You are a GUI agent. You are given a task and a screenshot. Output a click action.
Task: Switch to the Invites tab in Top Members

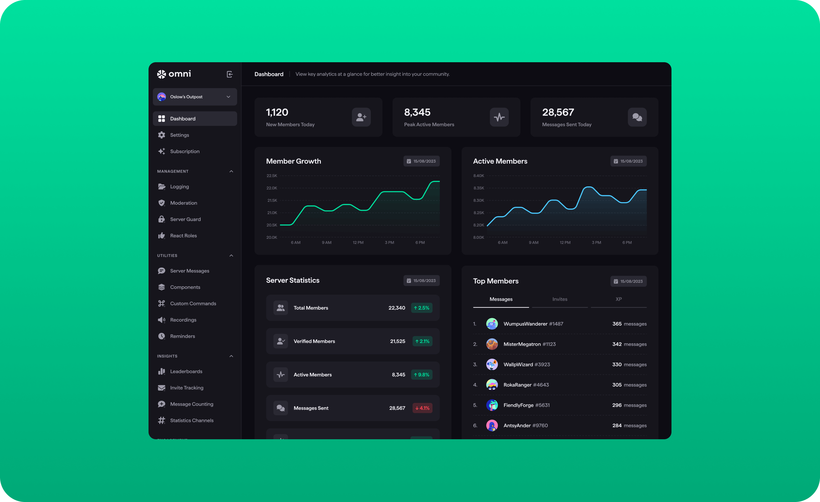[559, 299]
